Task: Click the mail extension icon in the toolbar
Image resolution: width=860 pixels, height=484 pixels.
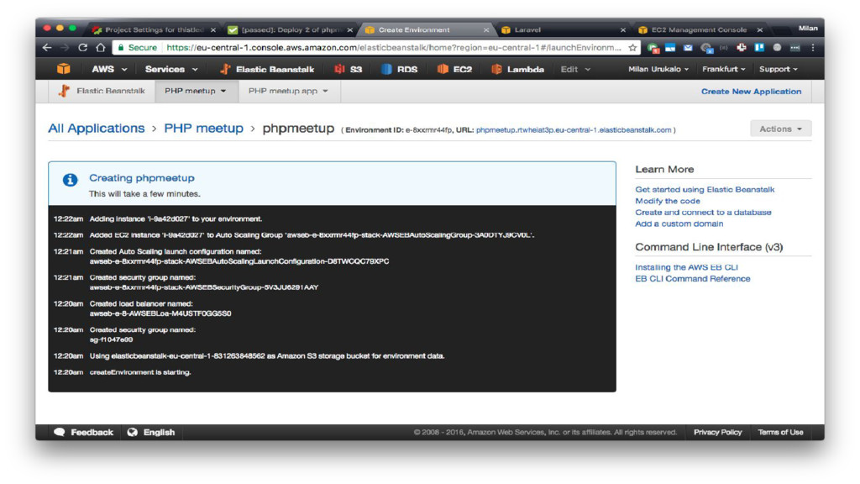Action: [688, 48]
